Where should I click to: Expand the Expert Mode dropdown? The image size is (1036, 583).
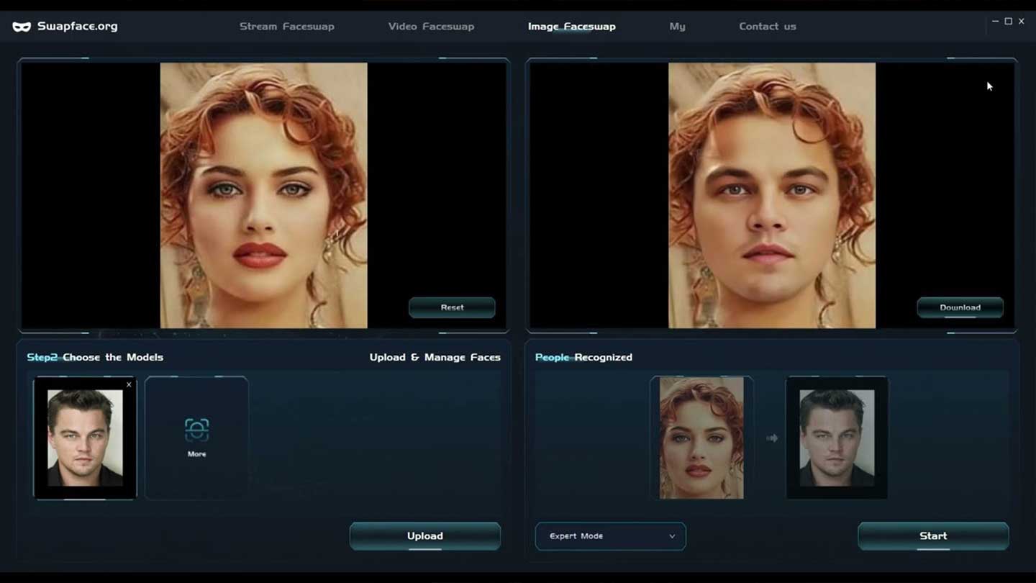pos(610,536)
